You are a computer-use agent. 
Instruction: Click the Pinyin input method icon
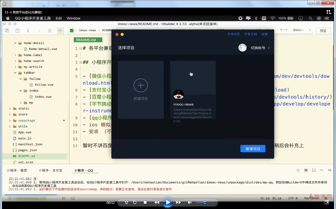pyautogui.click(x=264, y=18)
